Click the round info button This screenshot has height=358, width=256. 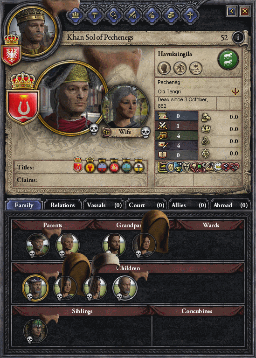pyautogui.click(x=238, y=37)
